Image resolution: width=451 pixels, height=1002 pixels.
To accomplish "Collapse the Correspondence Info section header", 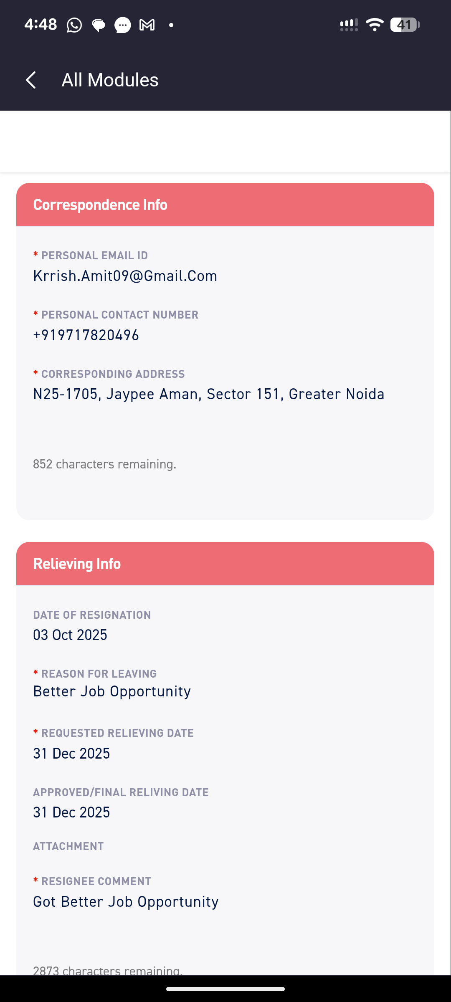I will (x=225, y=205).
